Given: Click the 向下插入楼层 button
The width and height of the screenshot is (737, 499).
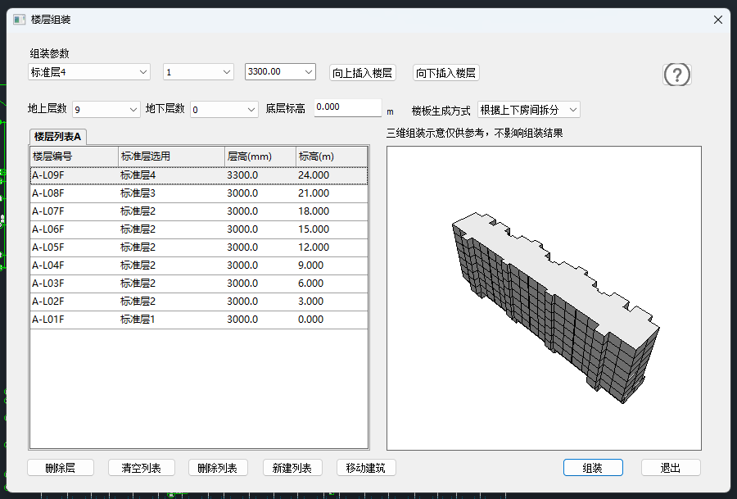Looking at the screenshot, I should [x=445, y=73].
